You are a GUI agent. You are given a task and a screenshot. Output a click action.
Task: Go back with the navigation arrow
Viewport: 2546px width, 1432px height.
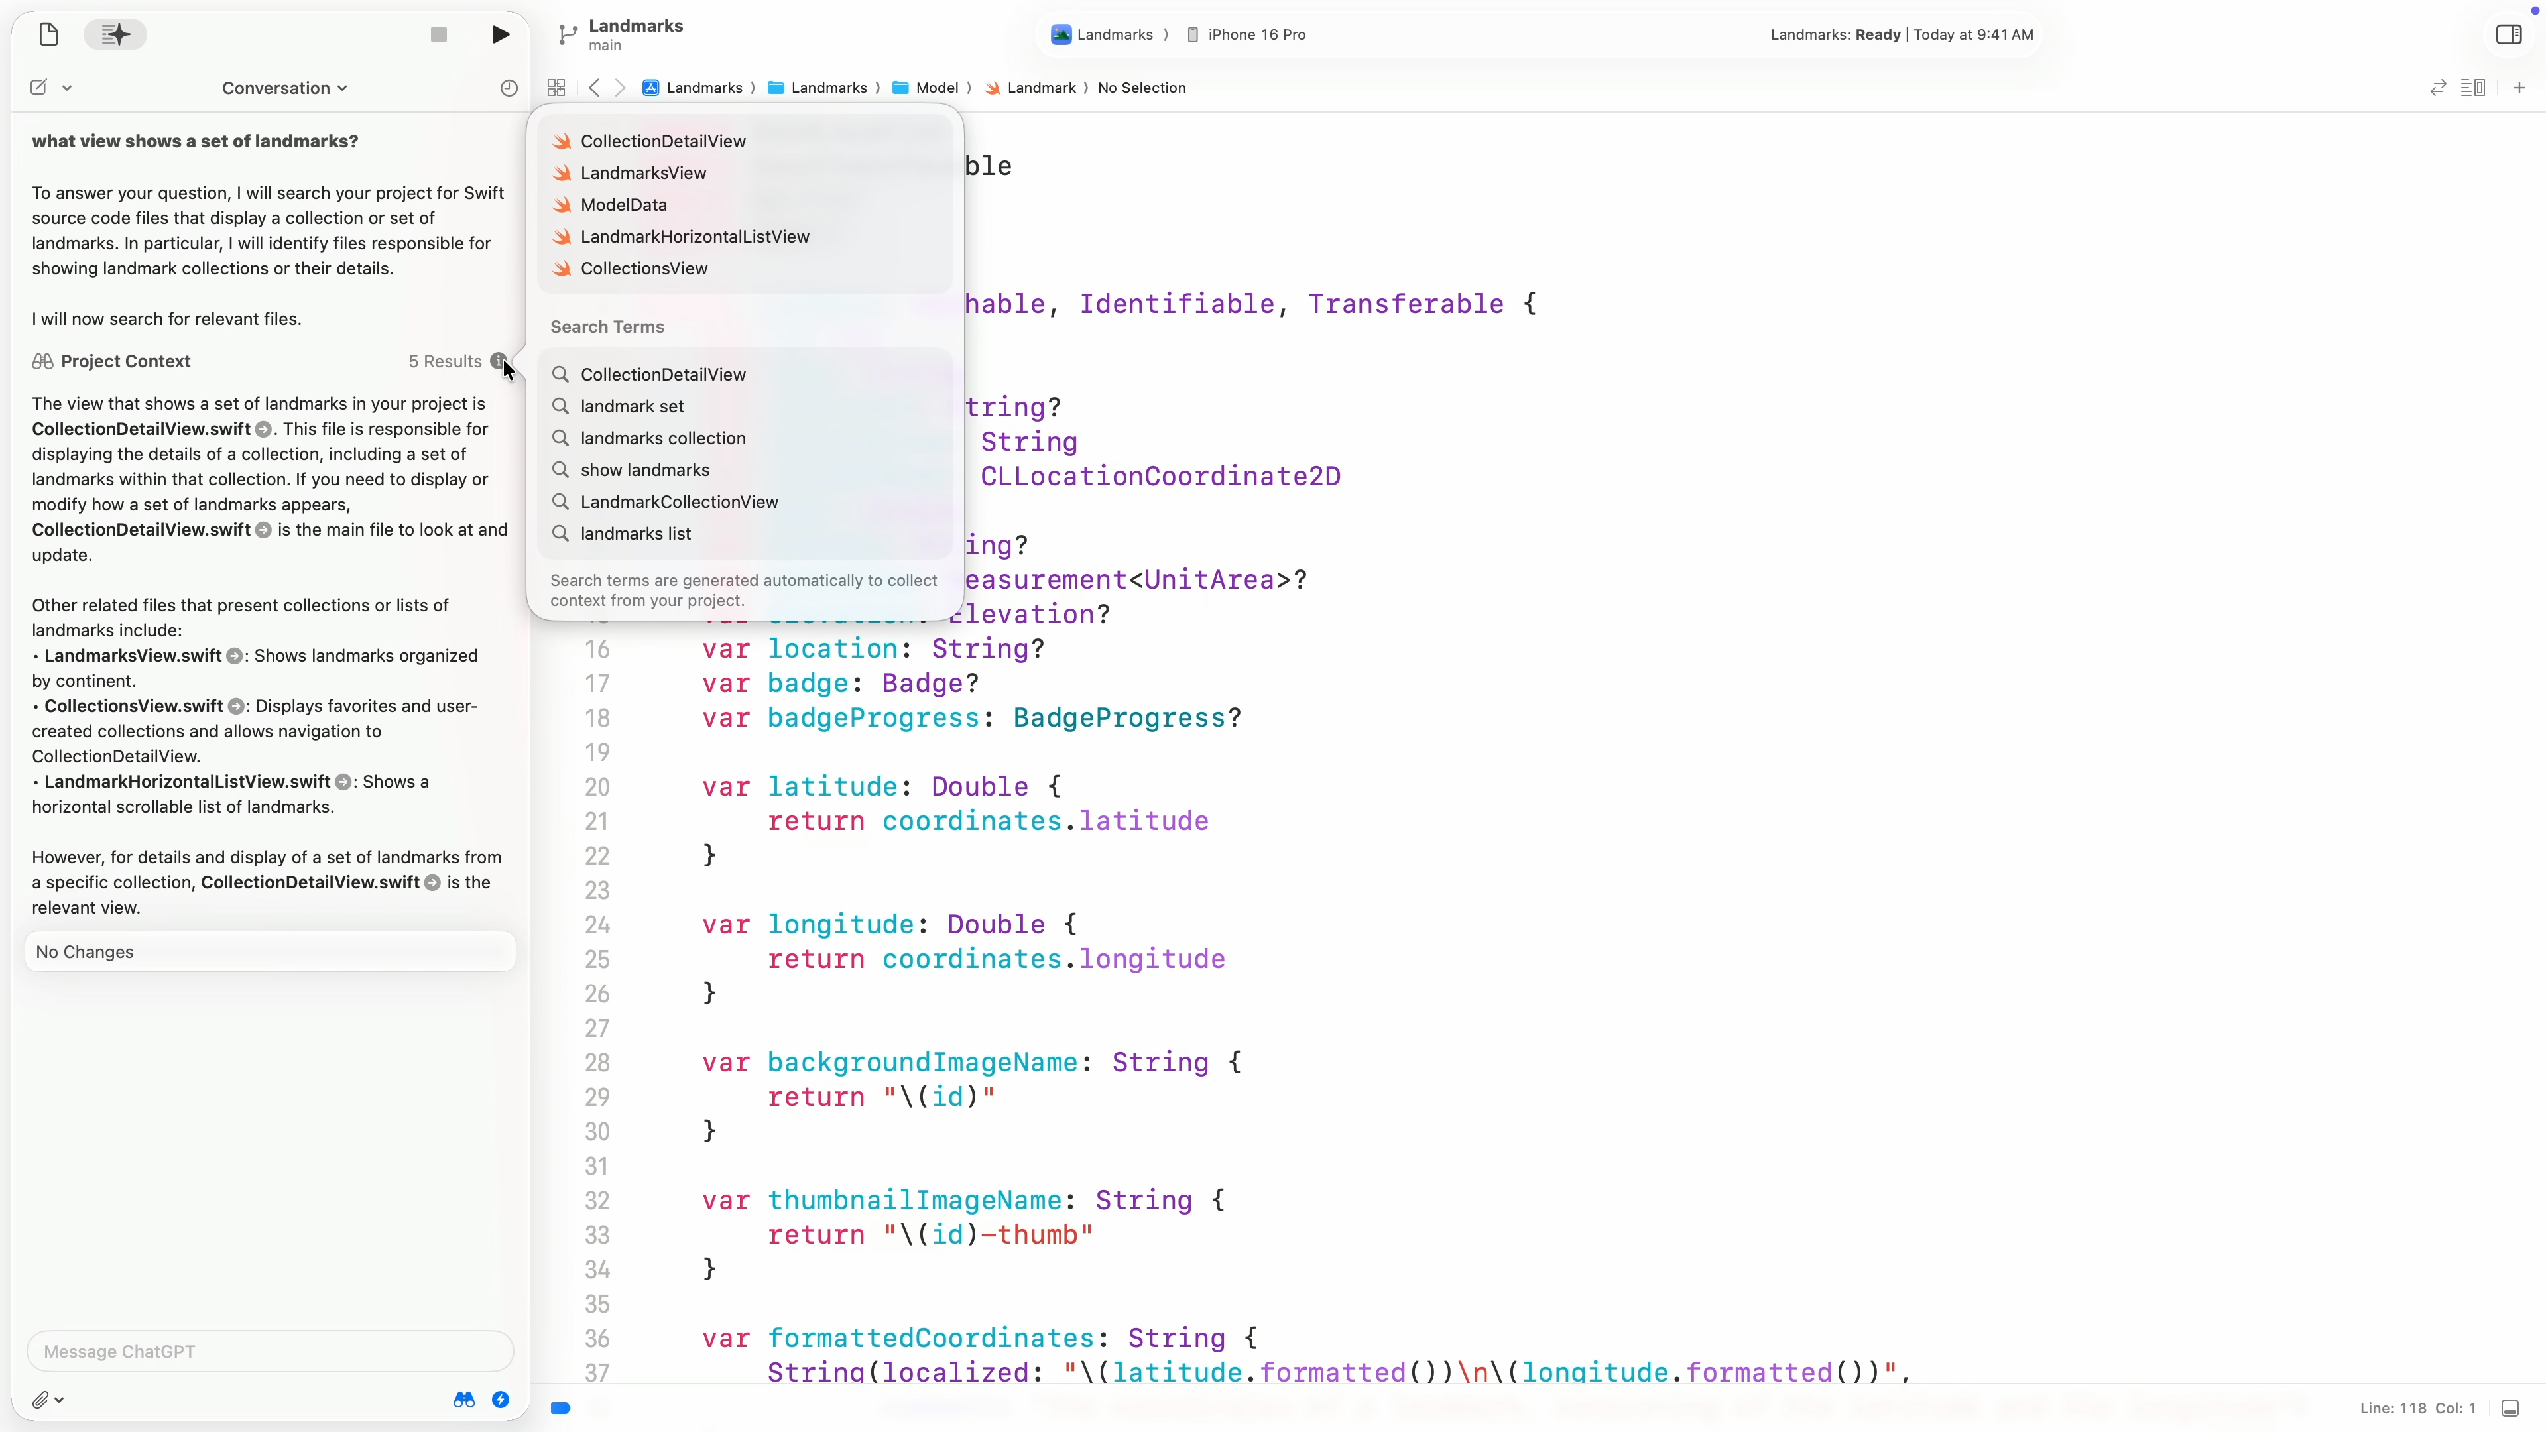[x=594, y=88]
